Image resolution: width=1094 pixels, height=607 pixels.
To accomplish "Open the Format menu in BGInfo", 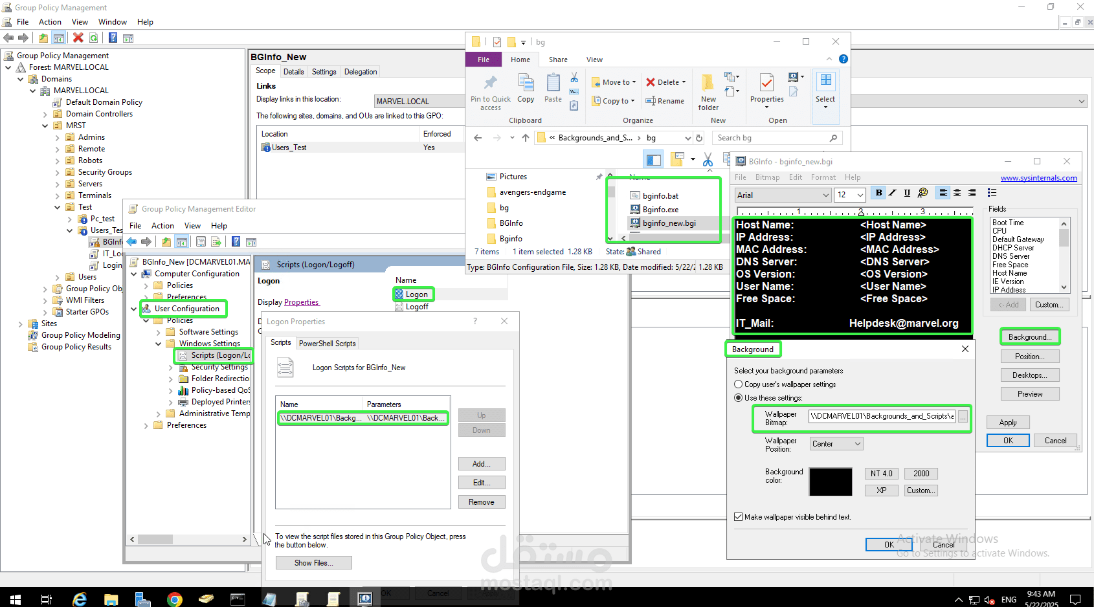I will tap(823, 177).
